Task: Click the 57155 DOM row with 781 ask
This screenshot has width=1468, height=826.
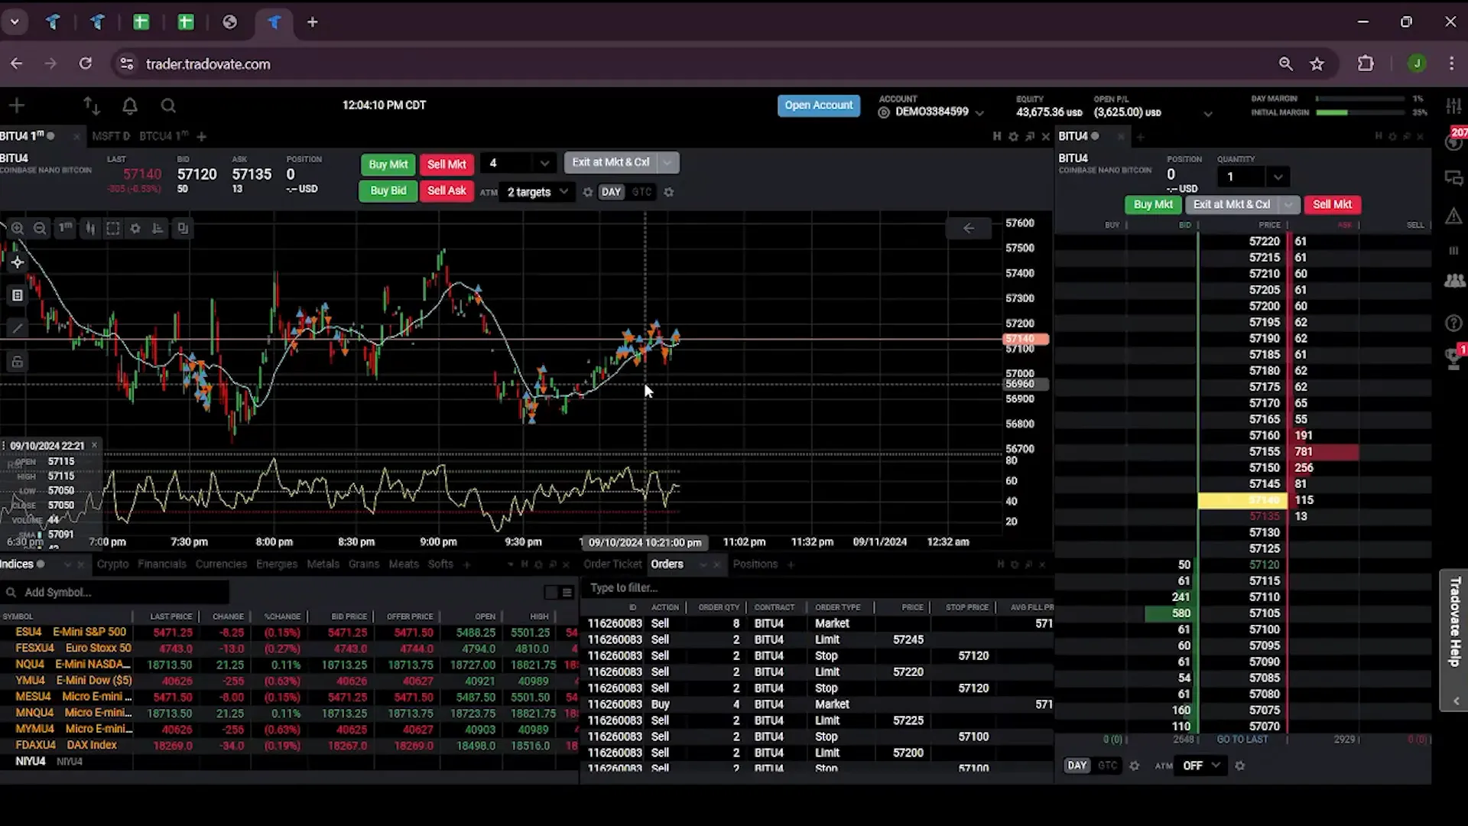Action: coord(1242,452)
